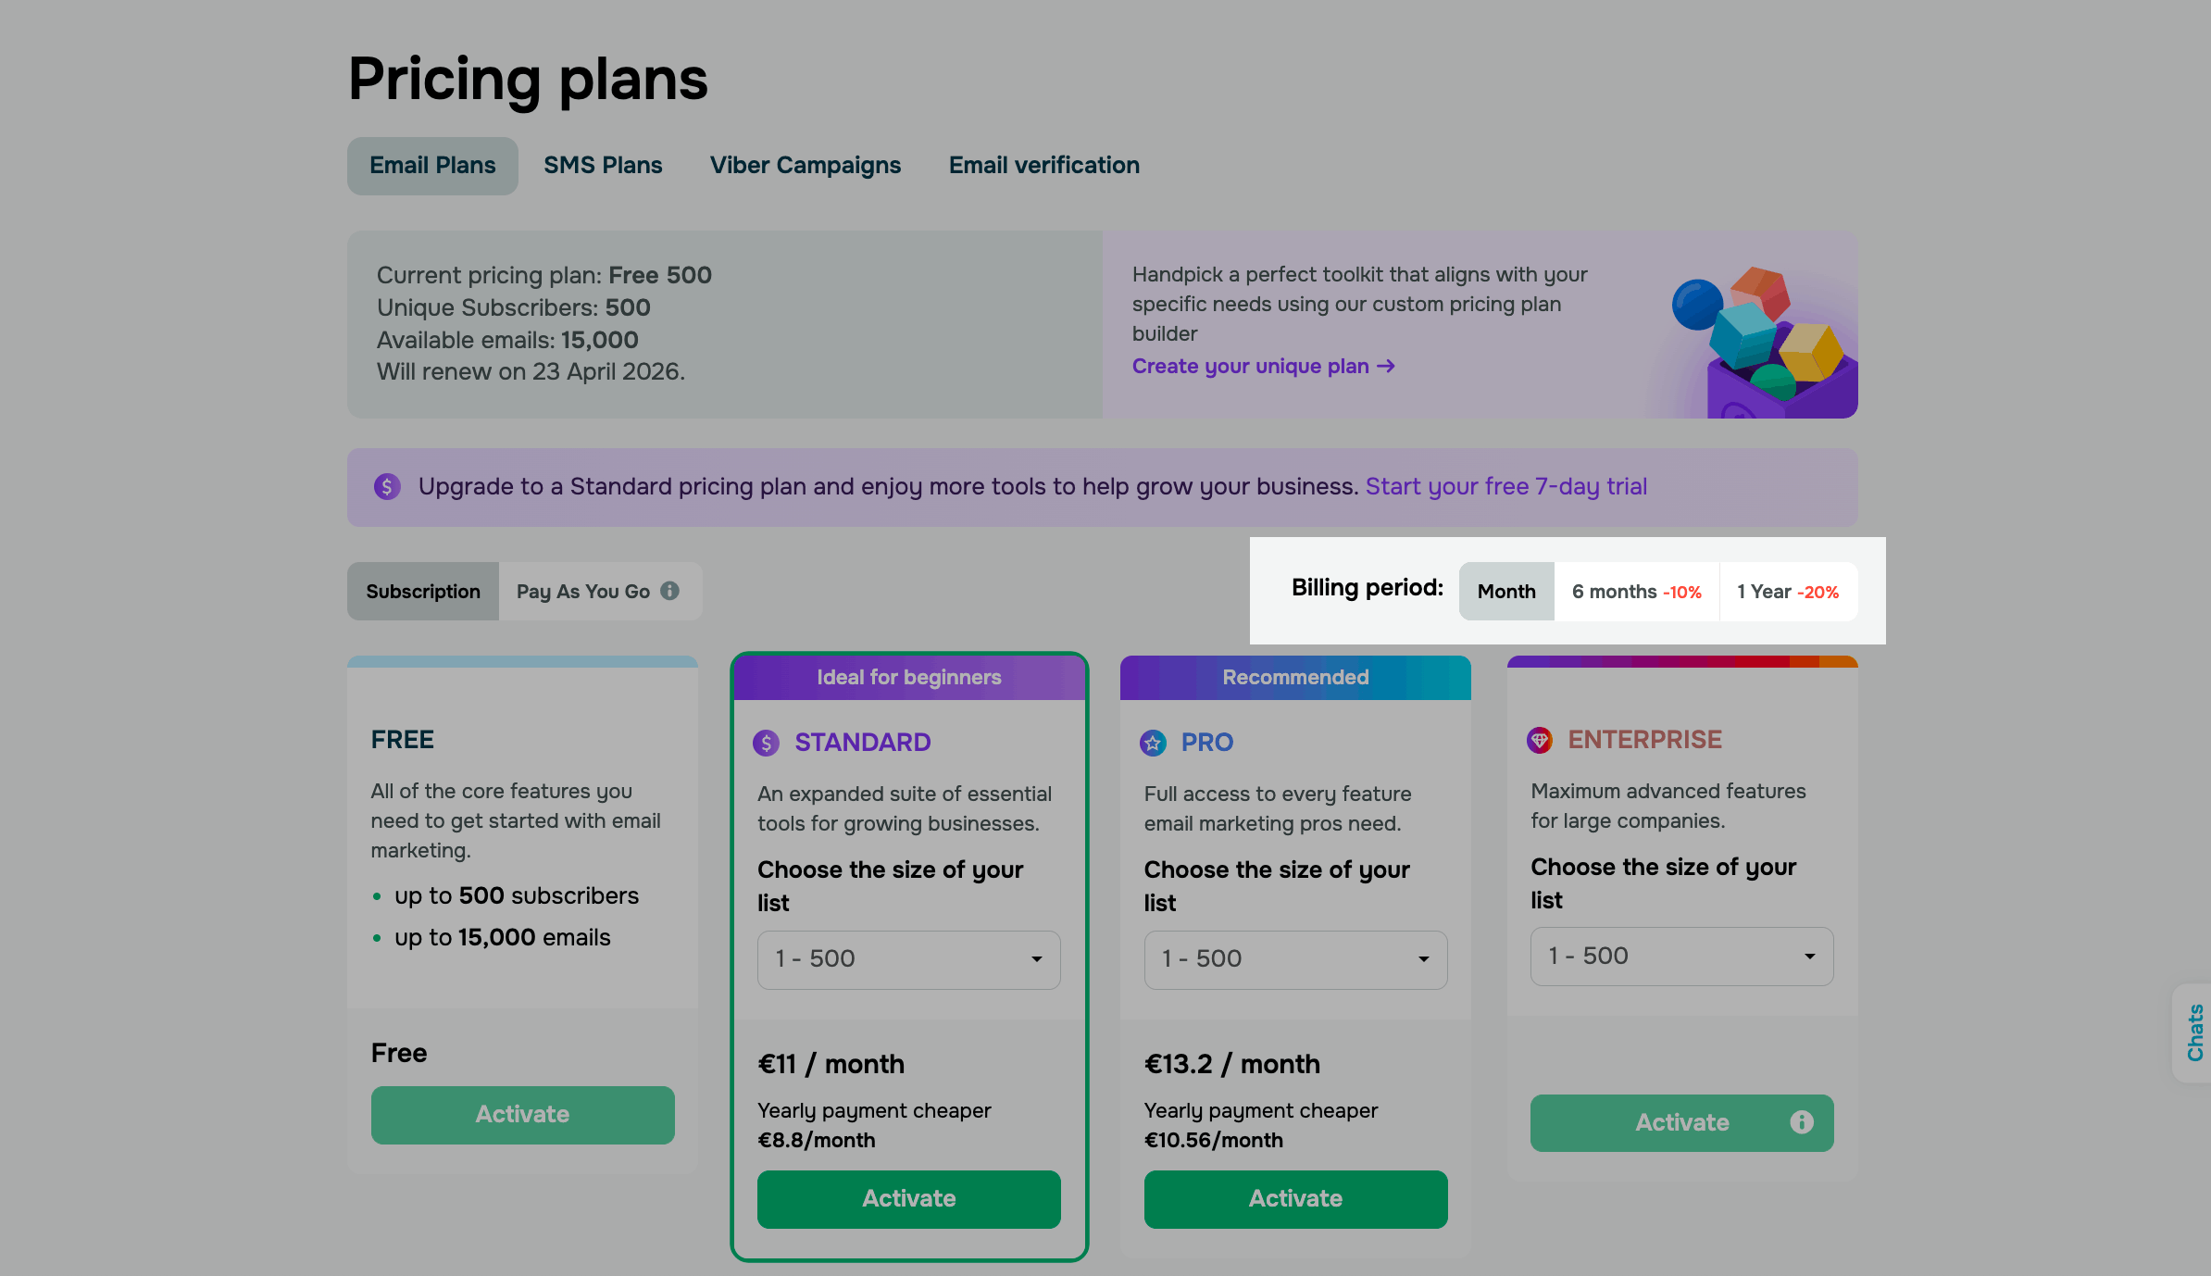Activate the Standard plan
2211x1276 pixels.
(x=908, y=1199)
